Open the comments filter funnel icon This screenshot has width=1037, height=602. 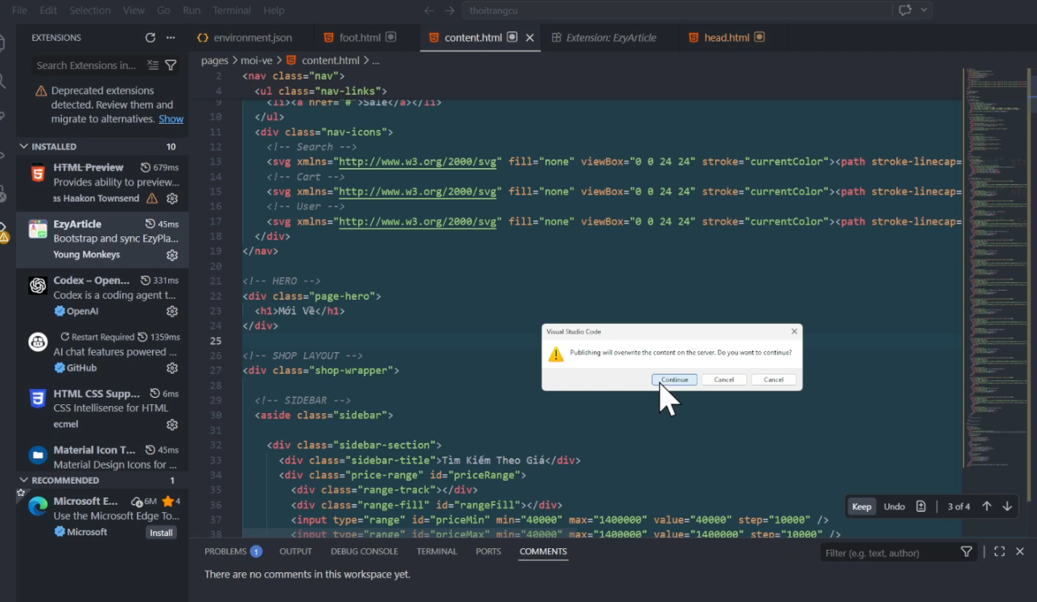tap(966, 552)
